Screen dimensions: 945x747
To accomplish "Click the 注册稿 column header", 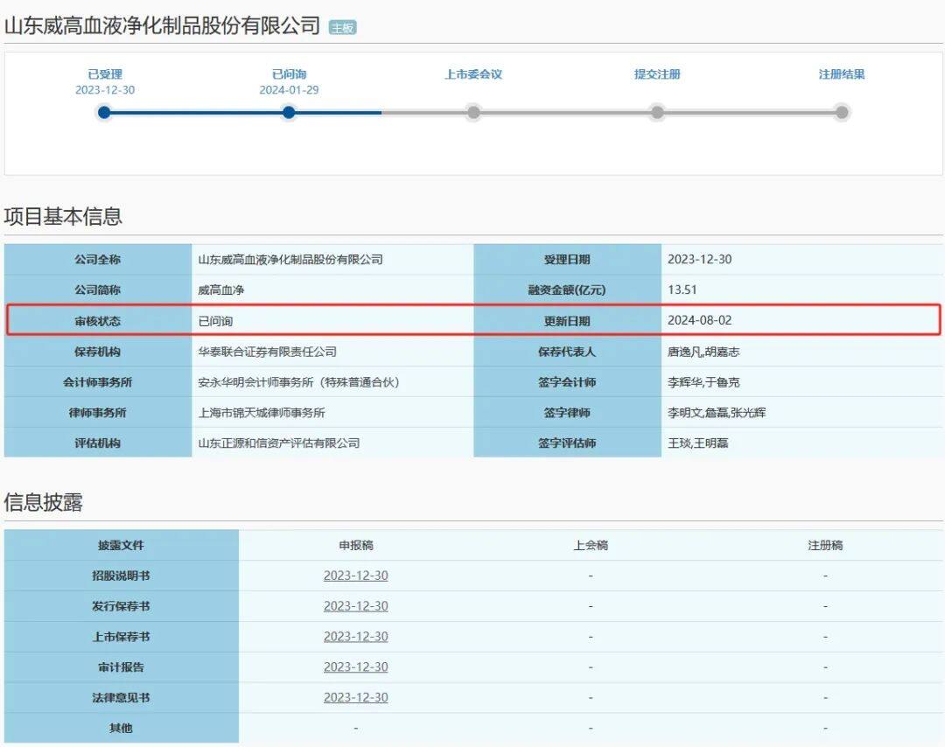I will tap(825, 545).
